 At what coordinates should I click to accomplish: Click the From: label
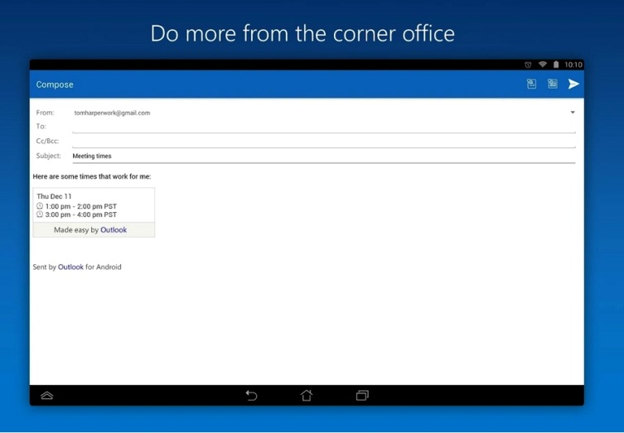pos(45,113)
